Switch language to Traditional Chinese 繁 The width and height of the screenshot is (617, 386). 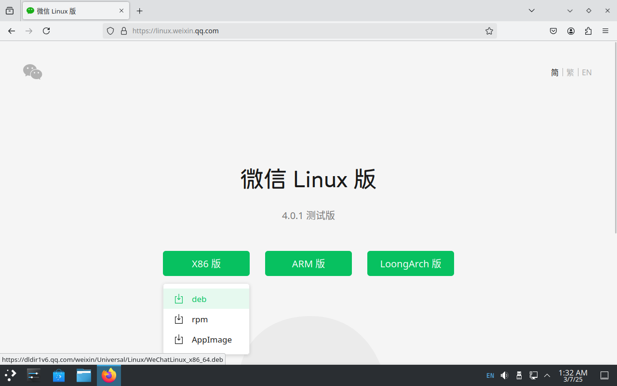point(570,72)
